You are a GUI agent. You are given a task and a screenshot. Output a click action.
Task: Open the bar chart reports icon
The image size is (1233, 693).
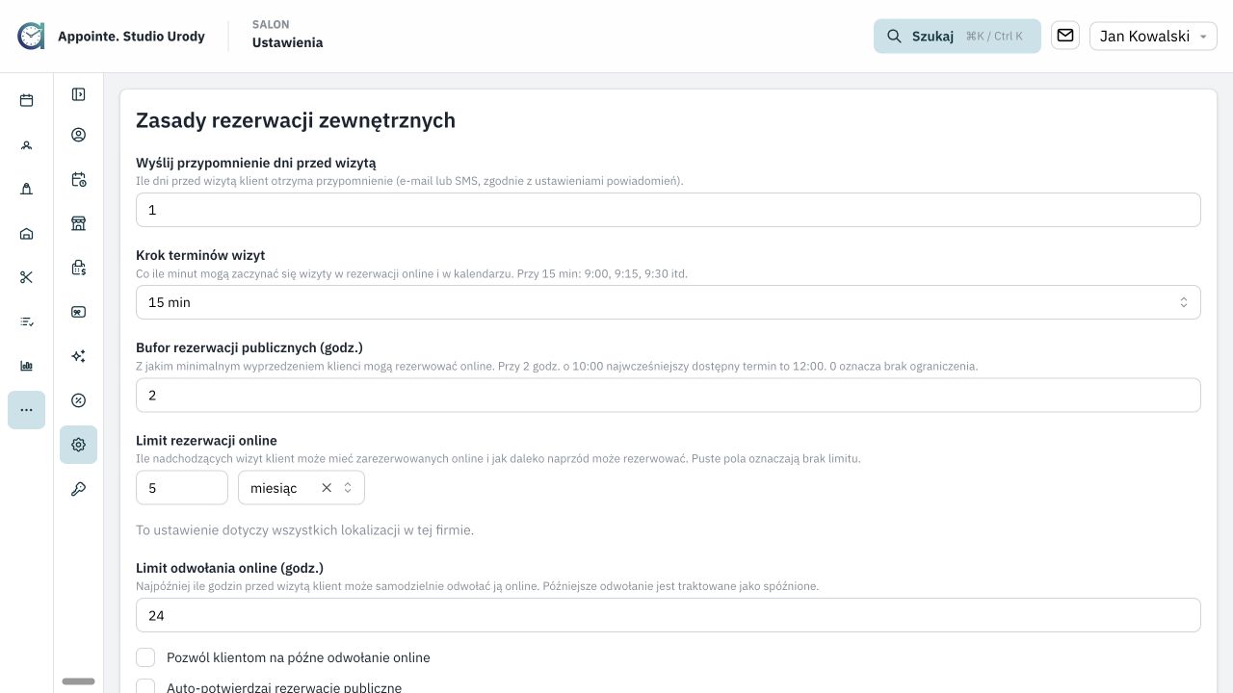26,366
